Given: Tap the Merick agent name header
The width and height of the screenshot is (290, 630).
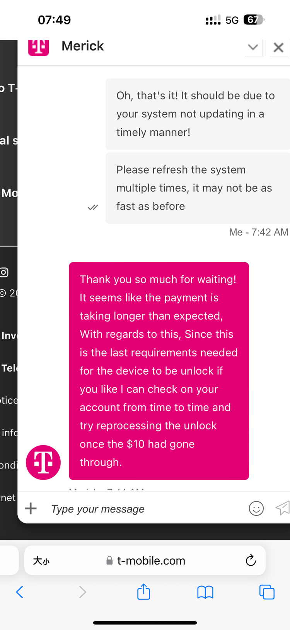Looking at the screenshot, I should click(83, 46).
